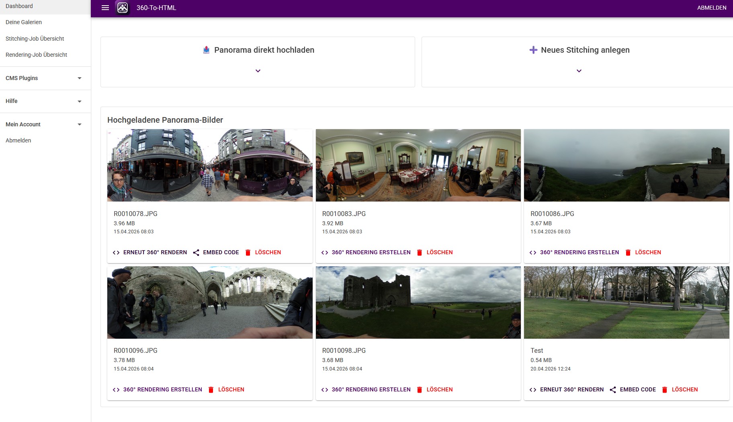733x422 pixels.
Task: Click the upload icon beside Panorama direkt hochladen
Action: point(206,50)
